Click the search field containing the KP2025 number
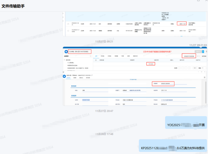This screenshot has width=208, height=154. (189, 56)
